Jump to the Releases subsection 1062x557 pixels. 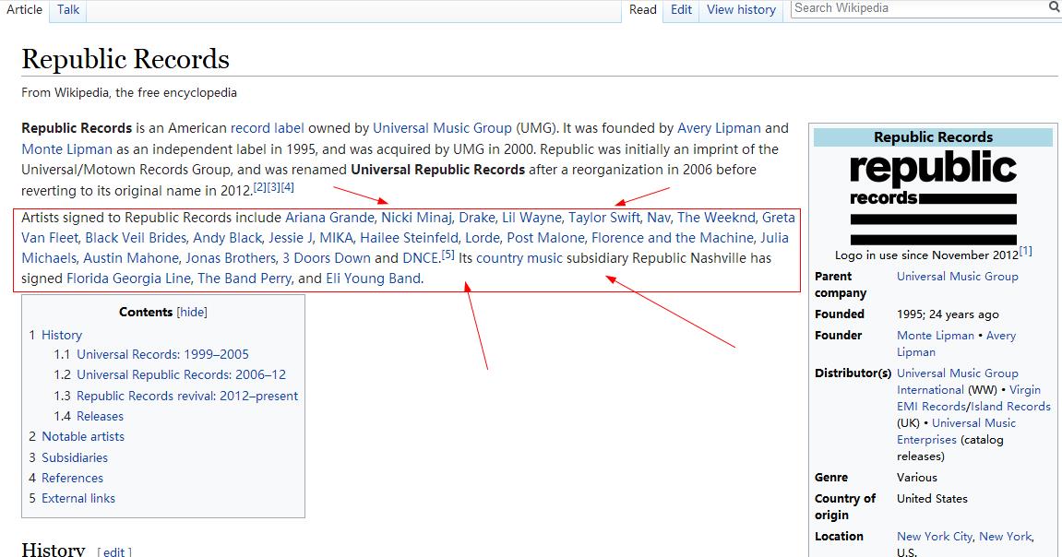click(x=100, y=416)
